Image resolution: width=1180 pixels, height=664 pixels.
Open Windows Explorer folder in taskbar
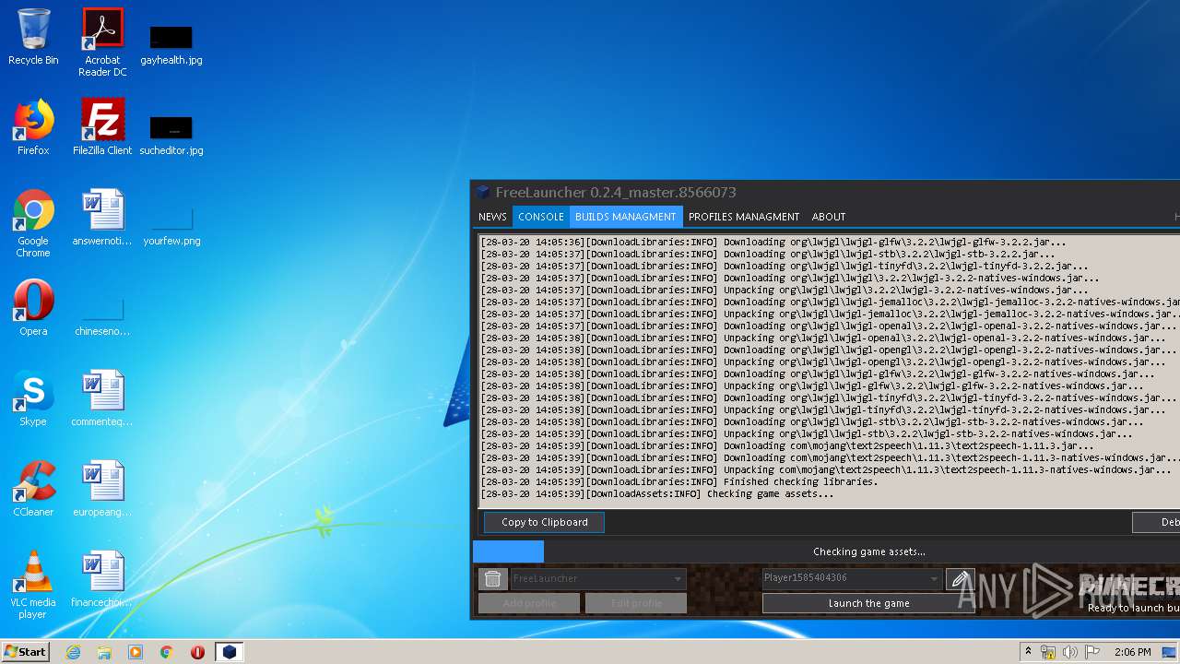[x=104, y=652]
